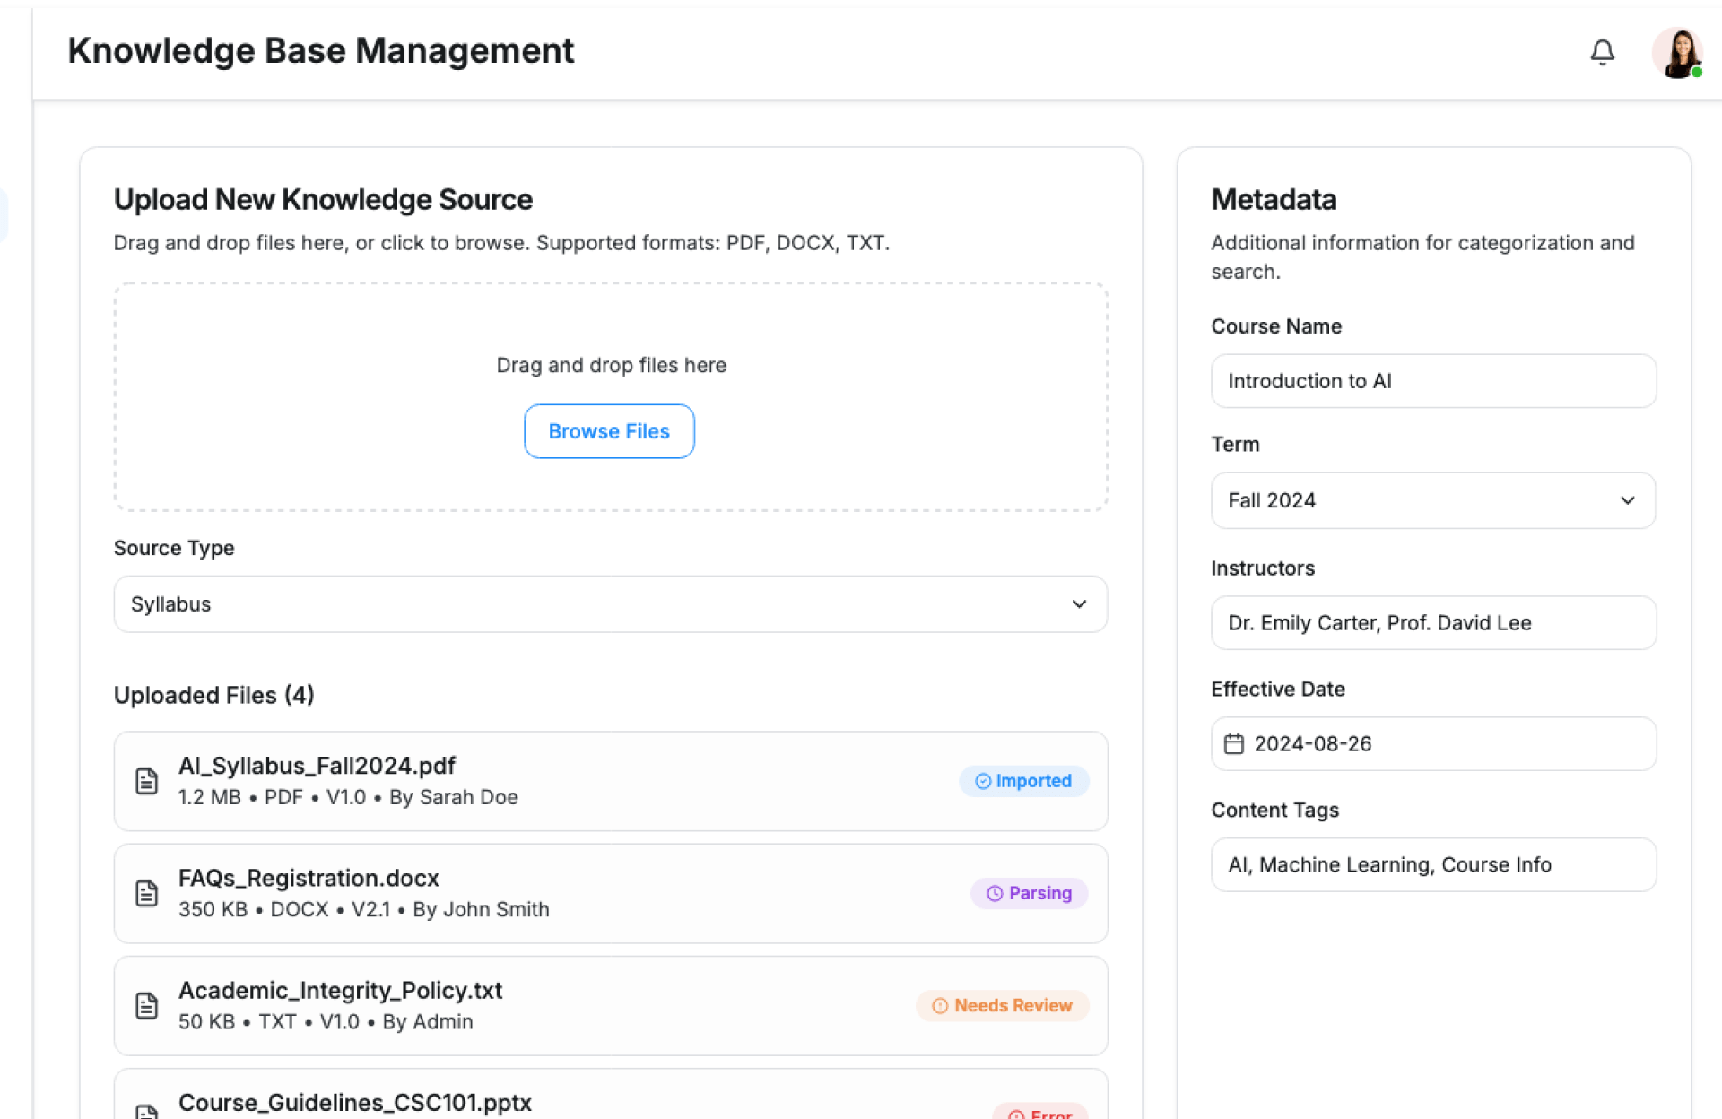Click the Effective Date field value
Image resolution: width=1722 pixels, height=1119 pixels.
click(1313, 743)
